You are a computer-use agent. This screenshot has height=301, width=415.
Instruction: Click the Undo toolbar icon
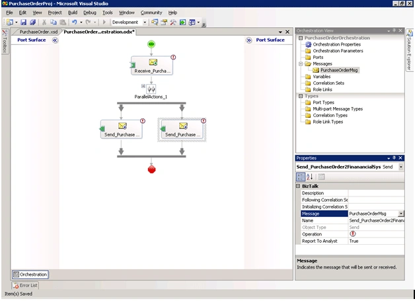(x=75, y=22)
